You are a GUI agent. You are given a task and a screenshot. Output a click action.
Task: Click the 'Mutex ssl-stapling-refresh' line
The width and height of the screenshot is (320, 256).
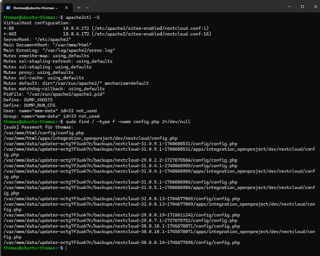point(58,61)
